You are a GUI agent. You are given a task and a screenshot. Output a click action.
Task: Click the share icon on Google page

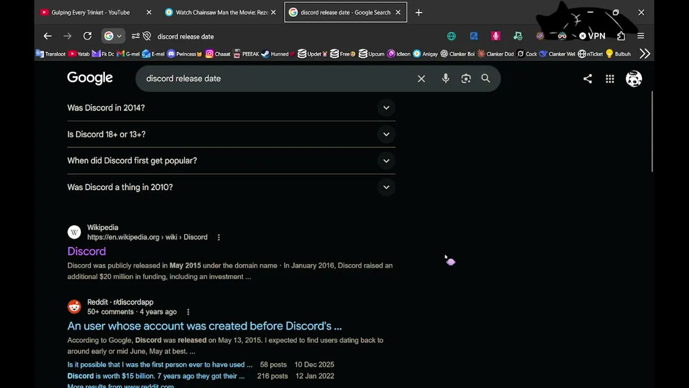point(588,79)
